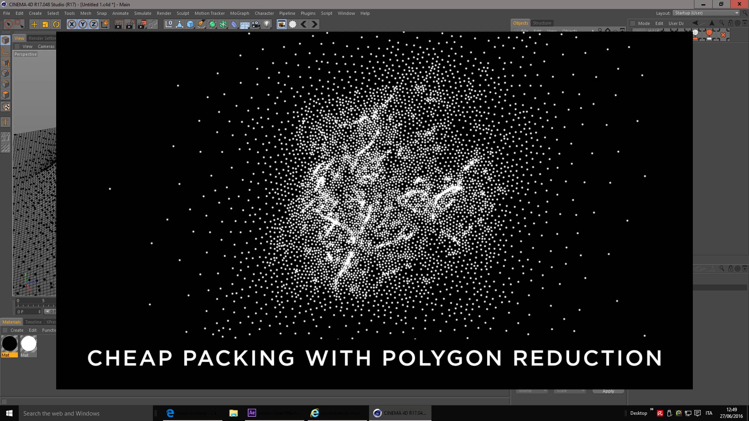Activate the Rotate tool
Viewport: 749px width, 421px height.
pos(57,24)
